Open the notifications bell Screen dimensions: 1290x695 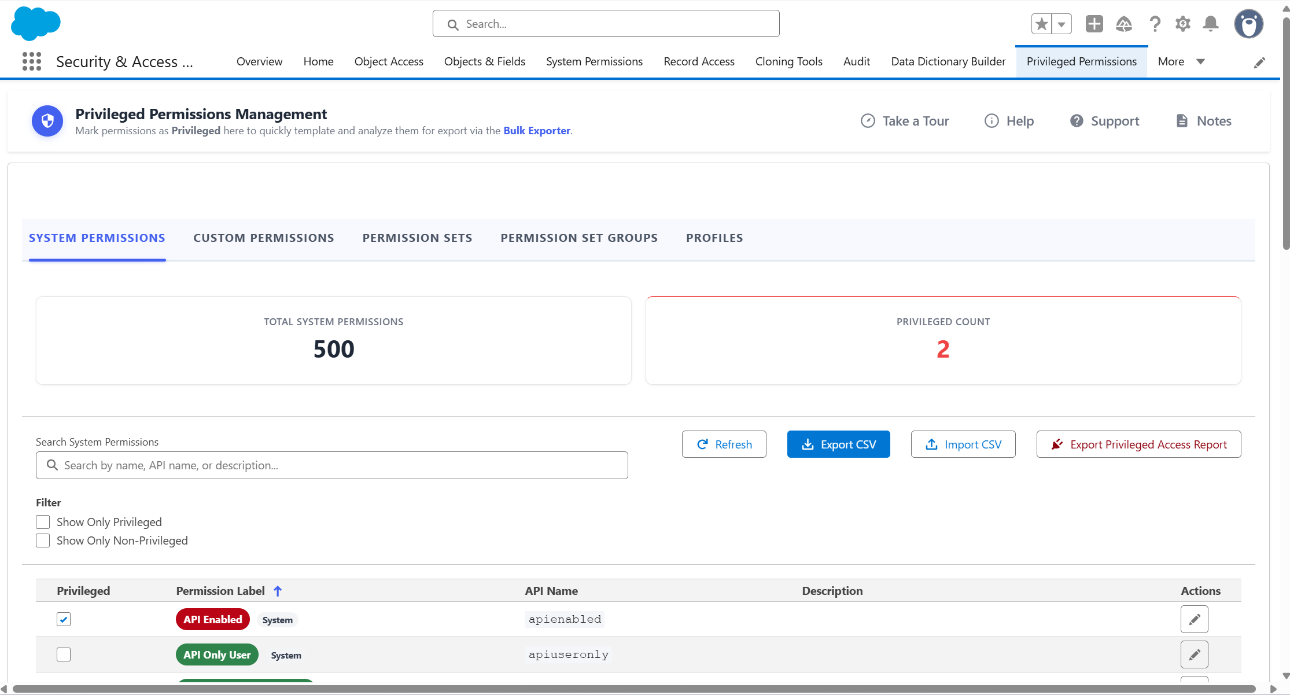[1211, 24]
